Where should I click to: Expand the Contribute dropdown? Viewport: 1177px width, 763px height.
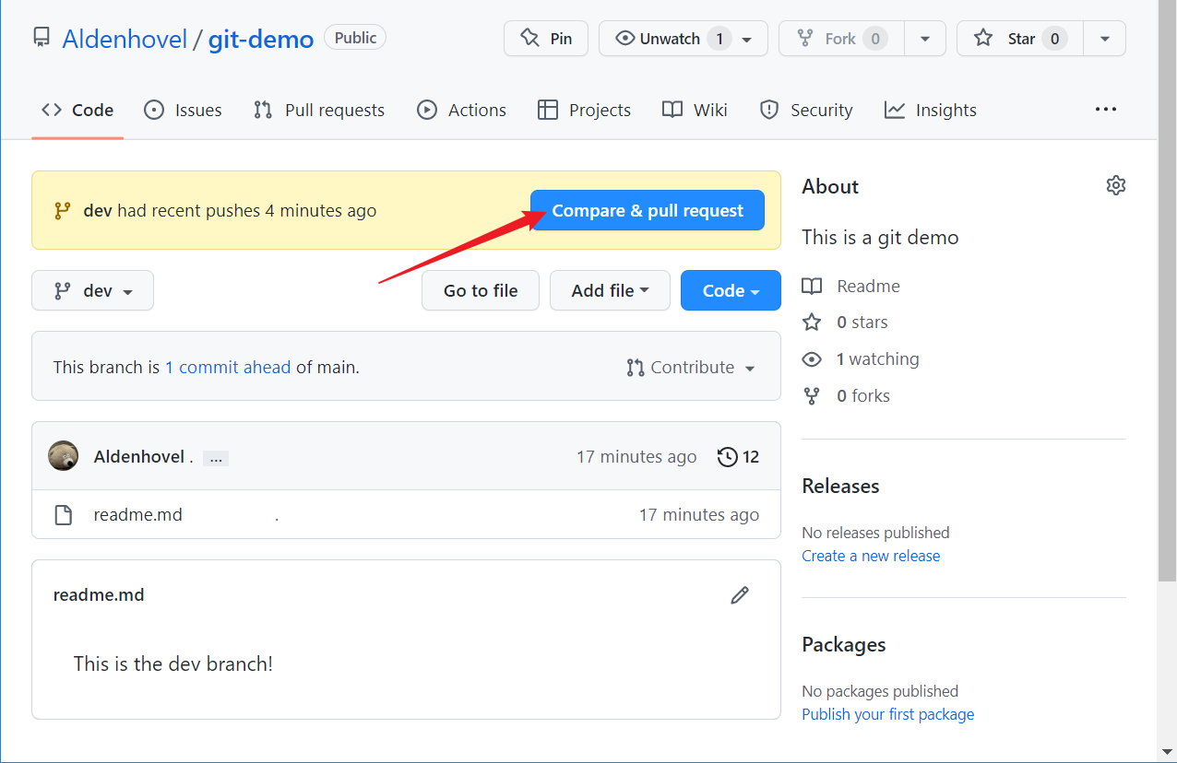691,367
